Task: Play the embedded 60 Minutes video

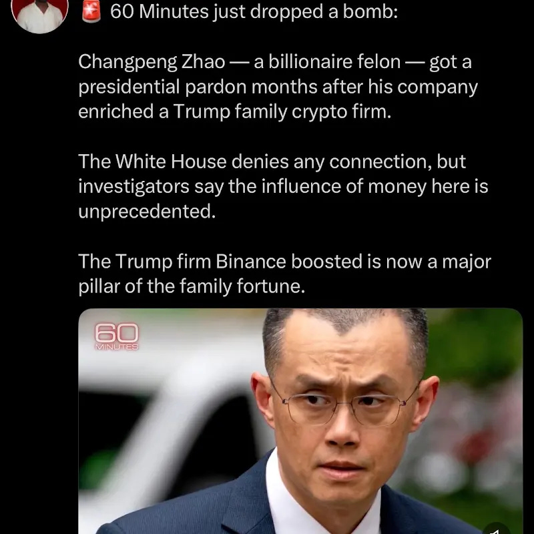Action: tap(300, 421)
